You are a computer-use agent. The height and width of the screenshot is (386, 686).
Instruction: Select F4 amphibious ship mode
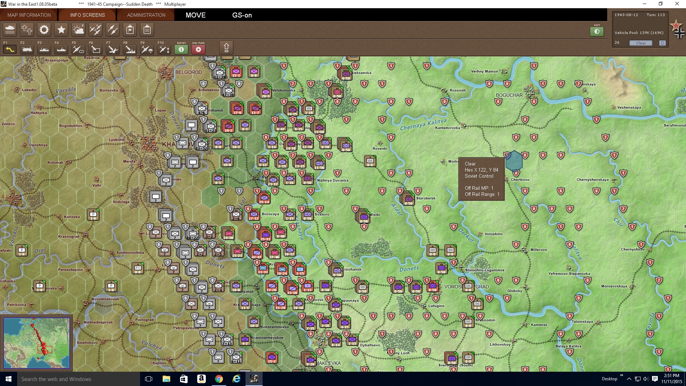click(61, 49)
